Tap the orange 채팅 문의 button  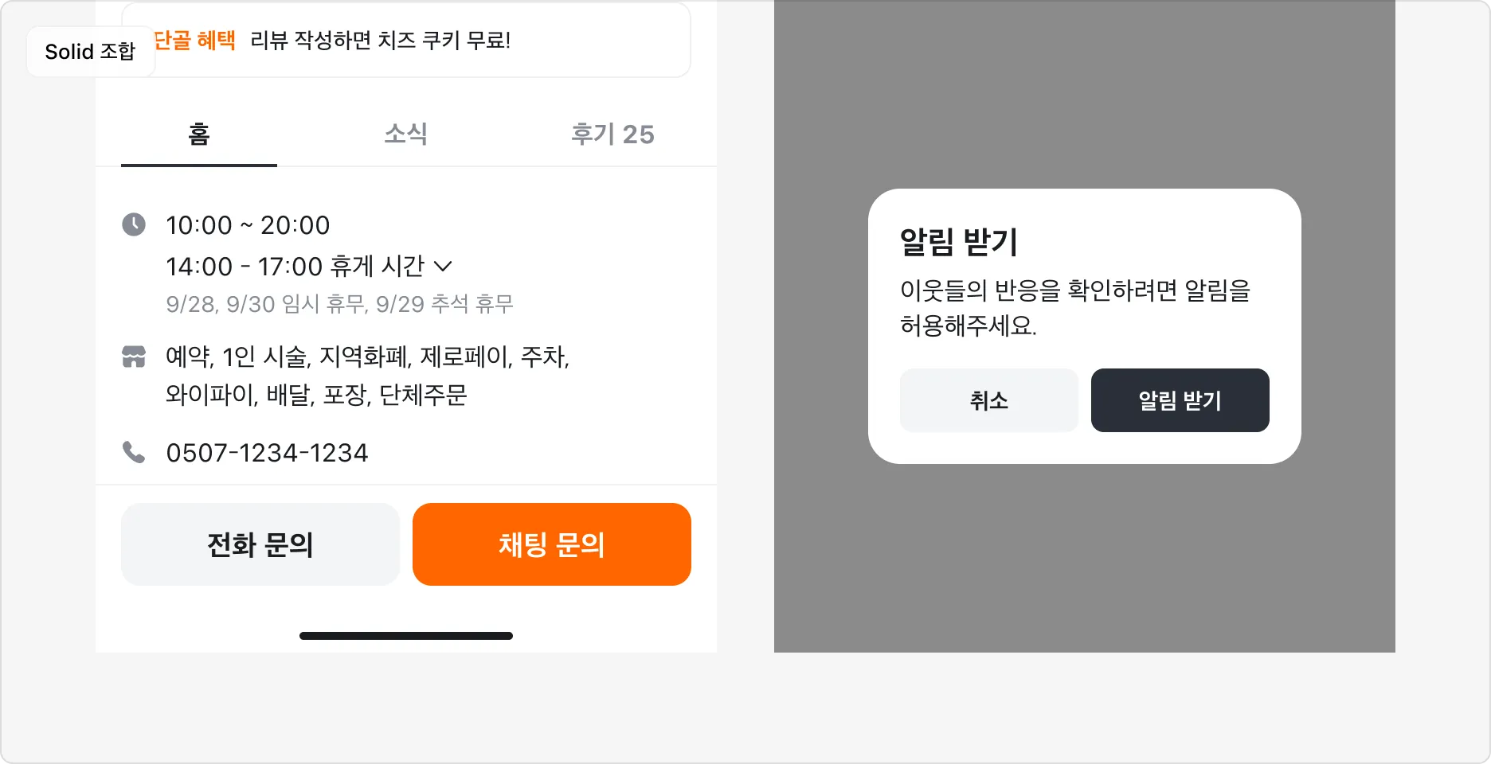tap(551, 544)
